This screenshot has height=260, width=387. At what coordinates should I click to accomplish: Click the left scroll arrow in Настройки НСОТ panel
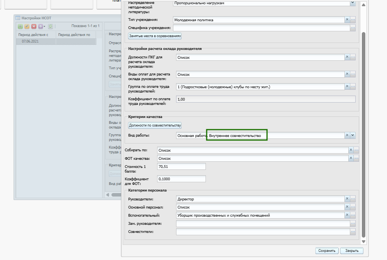click(108, 195)
